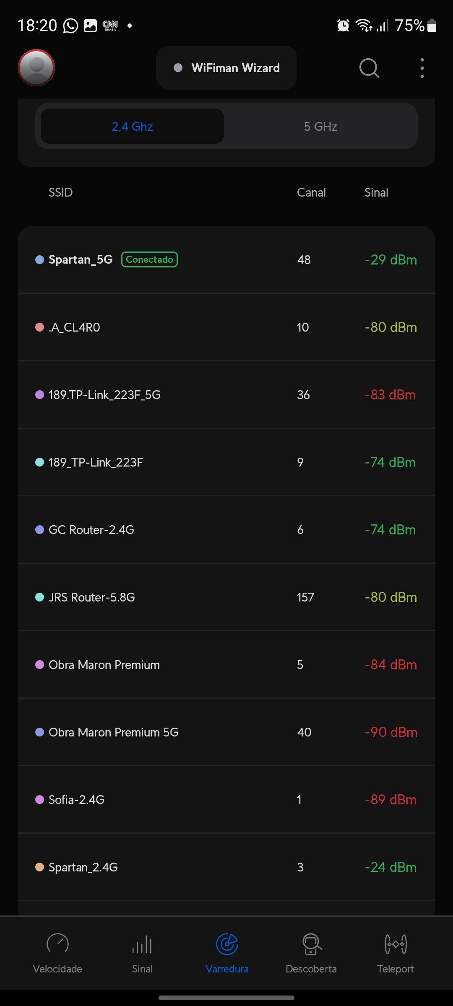
Task: Tap the pink color dot beside Obra Maron Premium
Action: click(40, 665)
